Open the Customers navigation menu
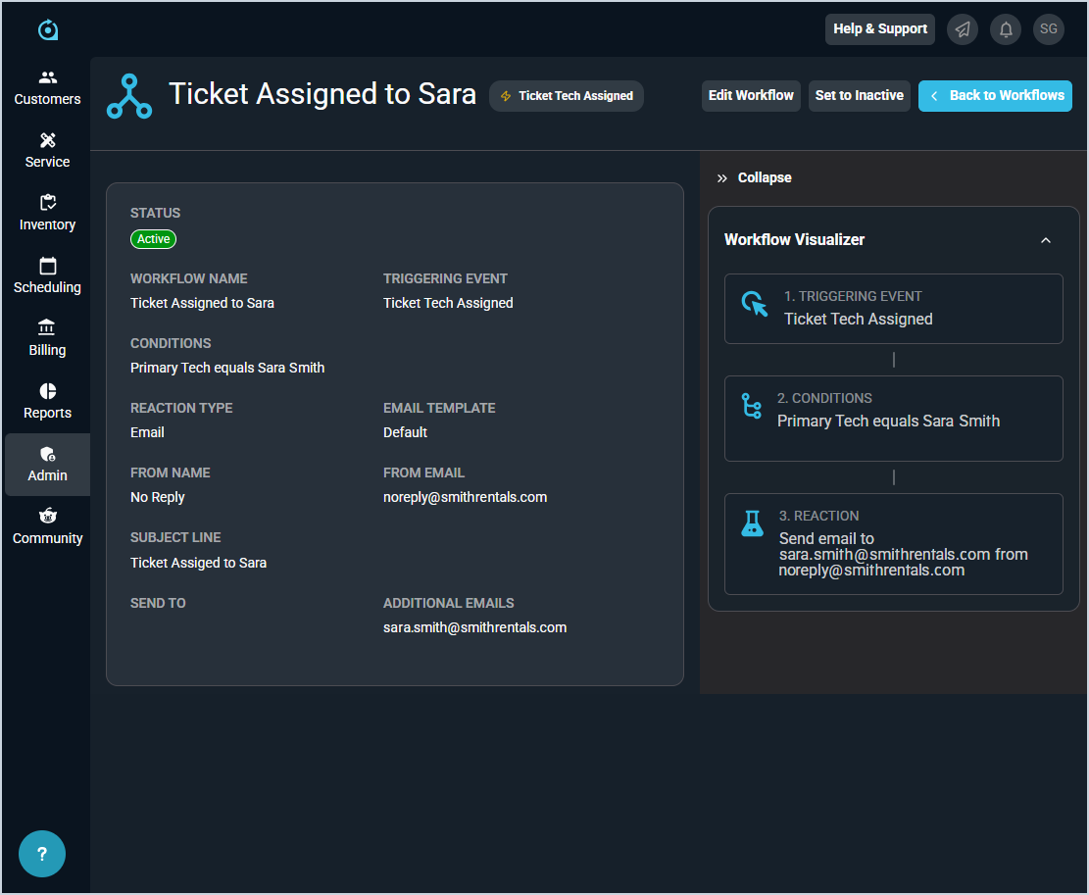 (47, 87)
